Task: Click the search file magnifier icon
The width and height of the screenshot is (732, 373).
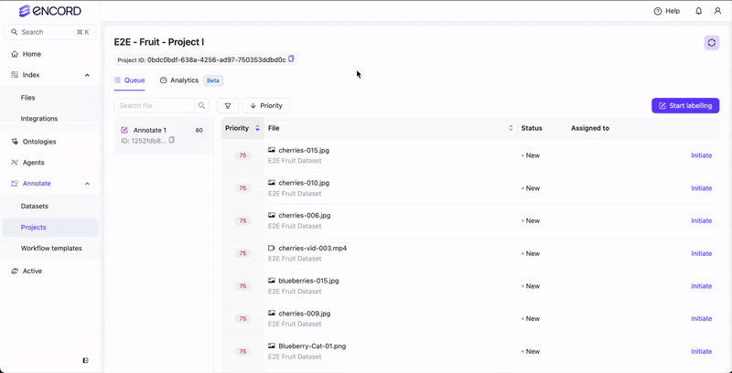Action: [201, 105]
